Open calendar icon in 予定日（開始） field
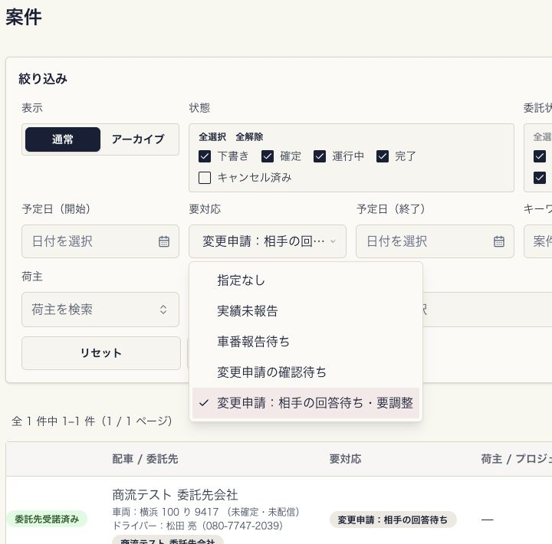552x544 pixels. pos(164,241)
